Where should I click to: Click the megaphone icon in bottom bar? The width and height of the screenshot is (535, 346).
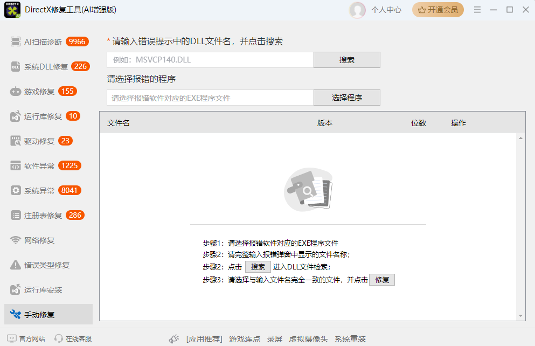click(x=173, y=338)
